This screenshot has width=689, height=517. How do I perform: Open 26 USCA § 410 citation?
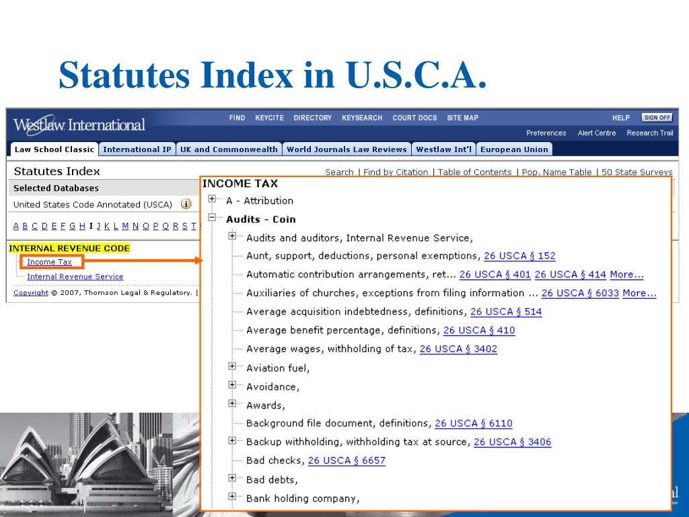click(x=479, y=330)
